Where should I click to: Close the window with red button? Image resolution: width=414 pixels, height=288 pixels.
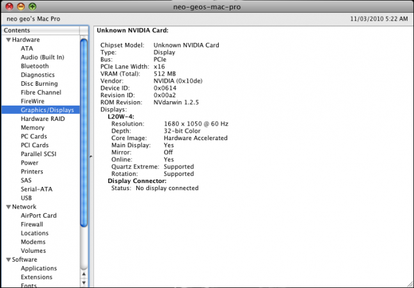(9, 6)
